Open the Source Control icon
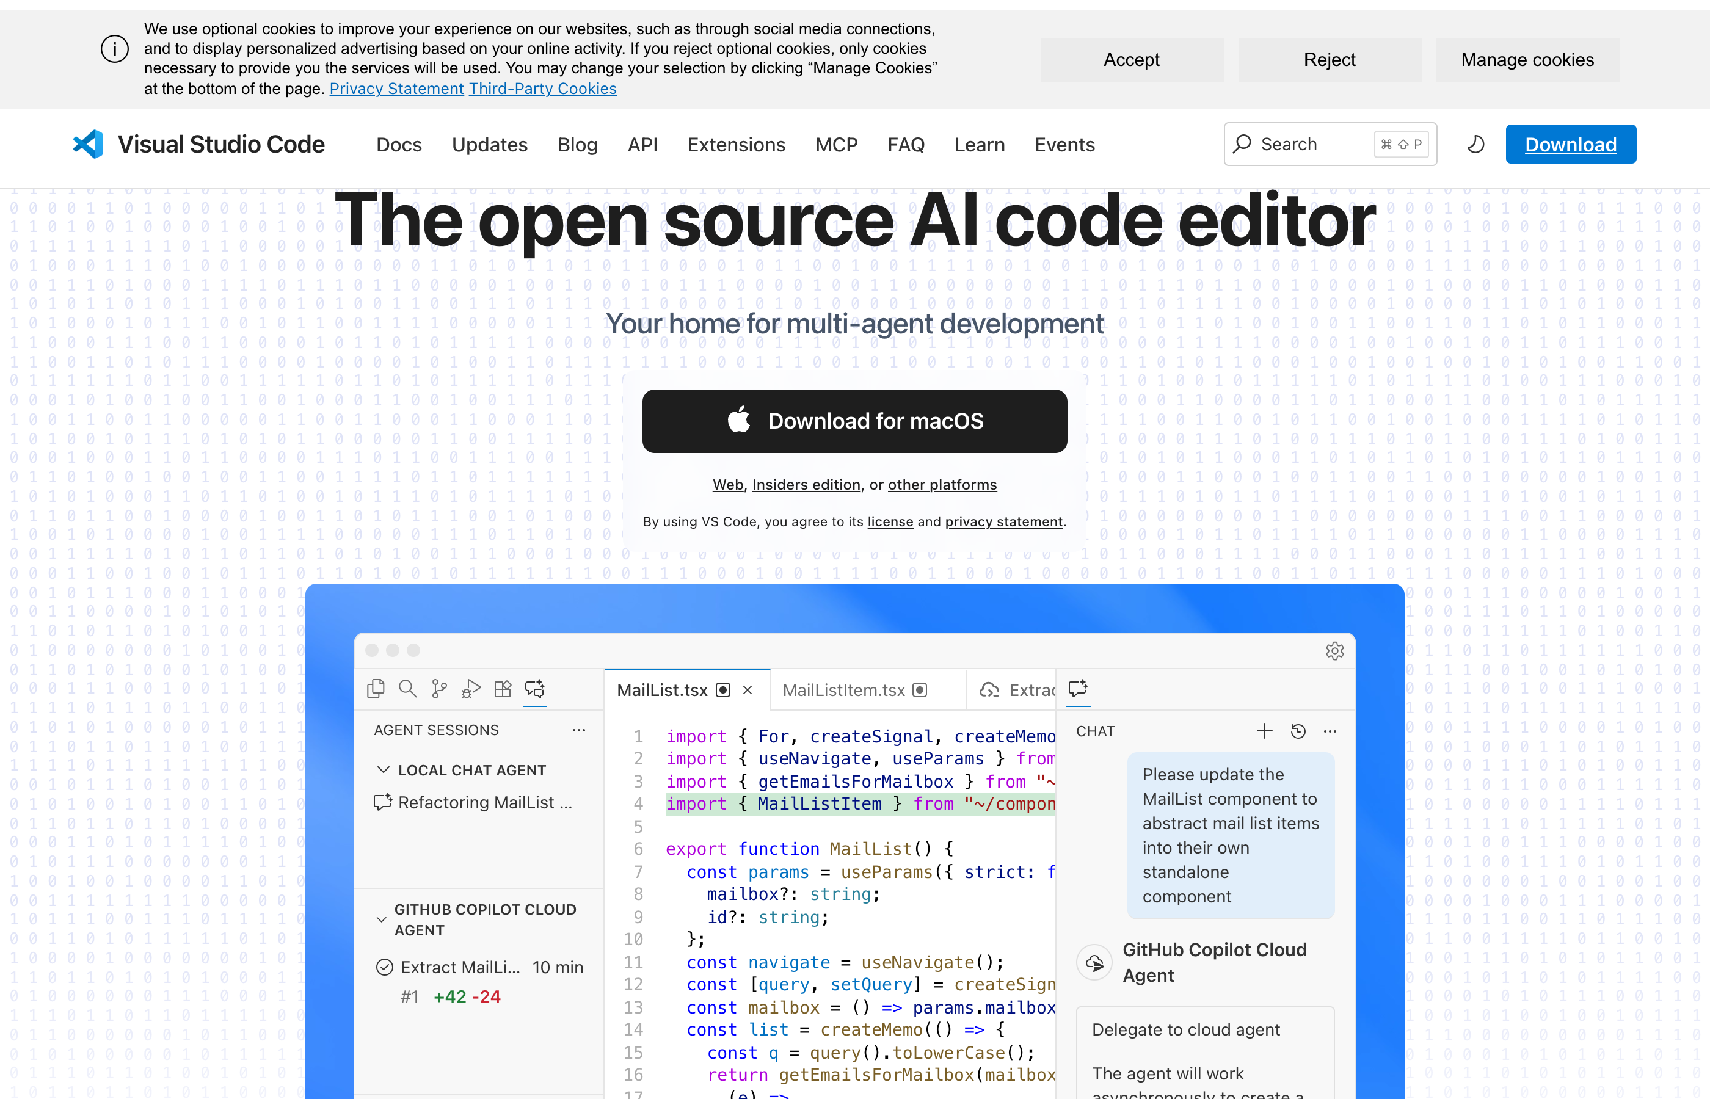1710x1099 pixels. click(x=439, y=689)
